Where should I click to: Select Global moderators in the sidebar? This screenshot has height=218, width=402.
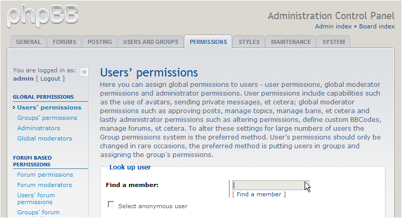coord(45,138)
